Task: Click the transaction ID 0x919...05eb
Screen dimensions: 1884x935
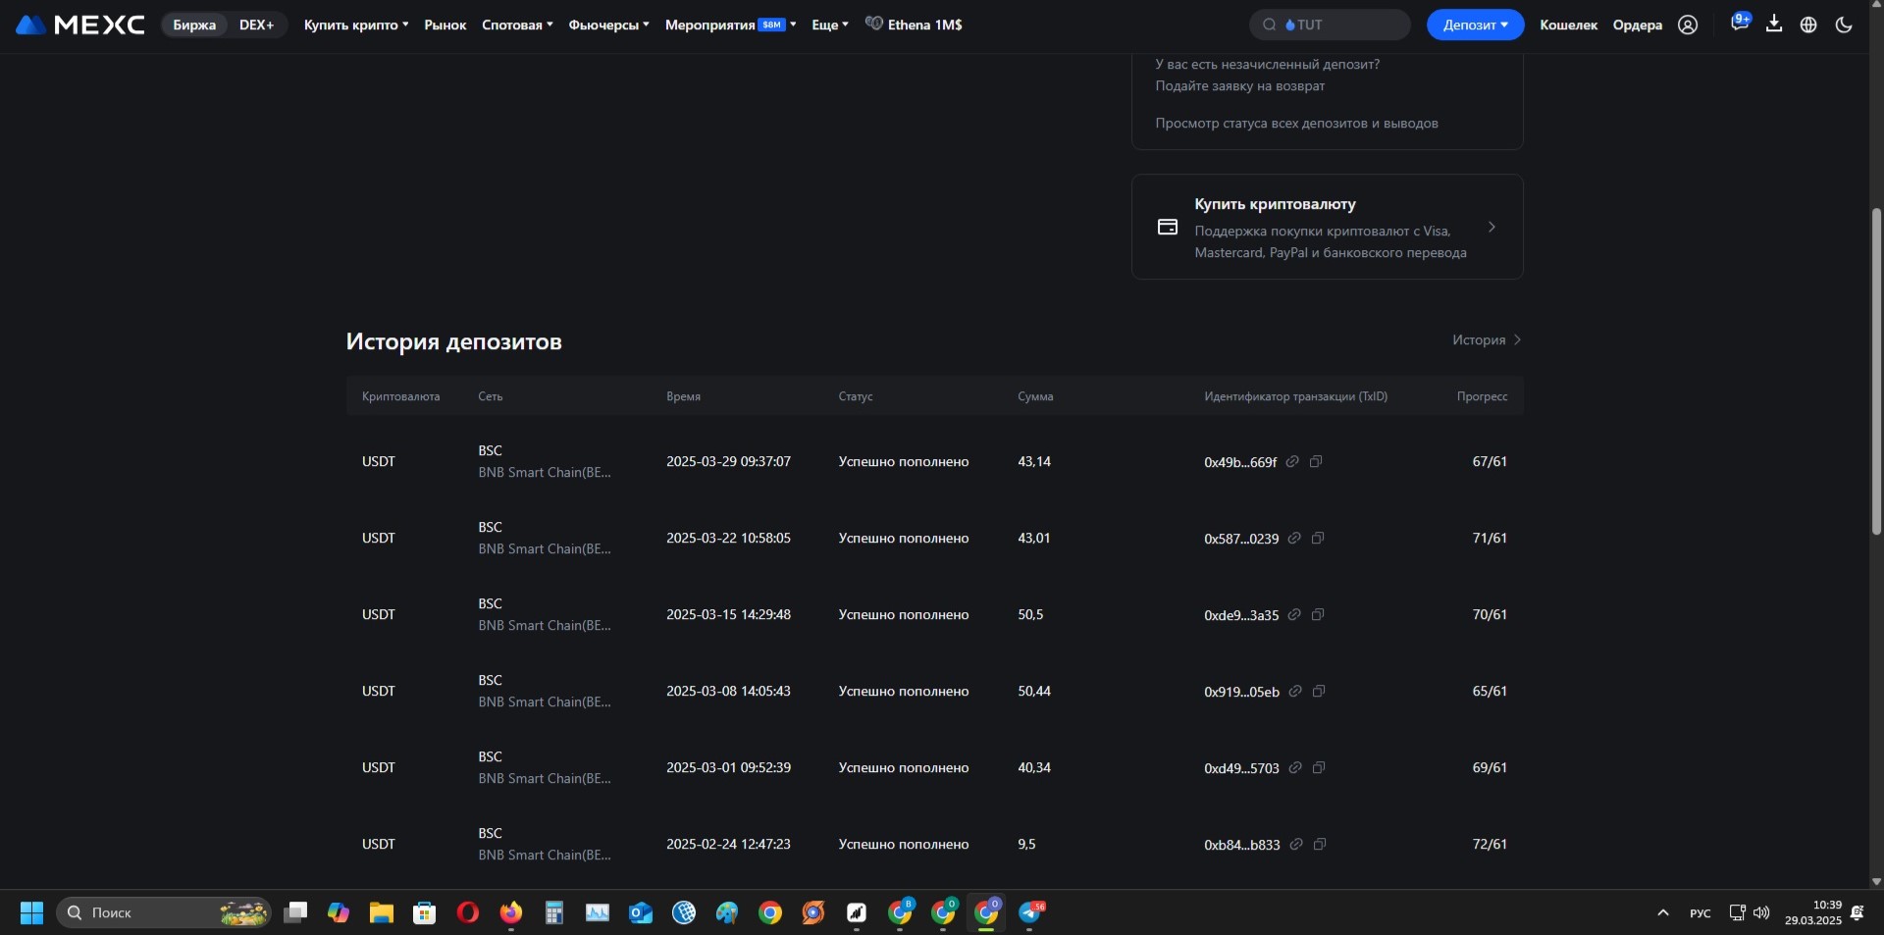Action: click(x=1241, y=692)
